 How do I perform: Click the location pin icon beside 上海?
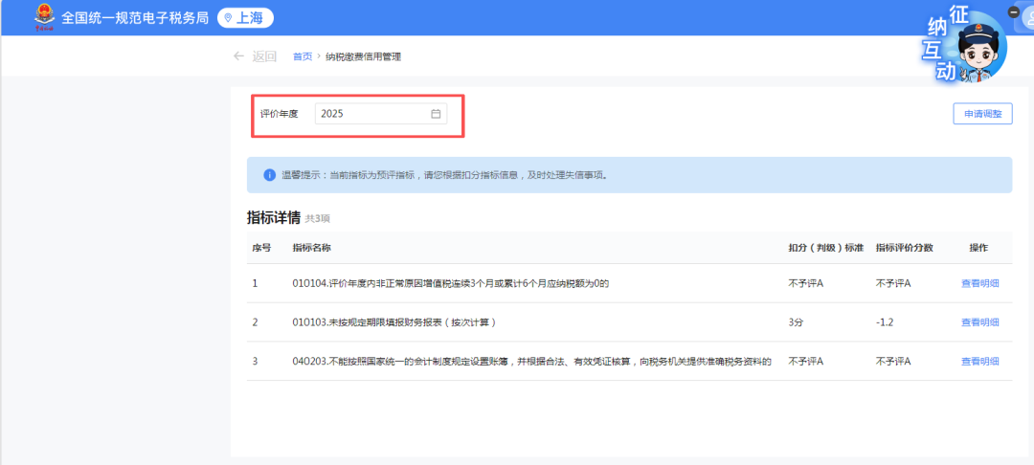(228, 18)
